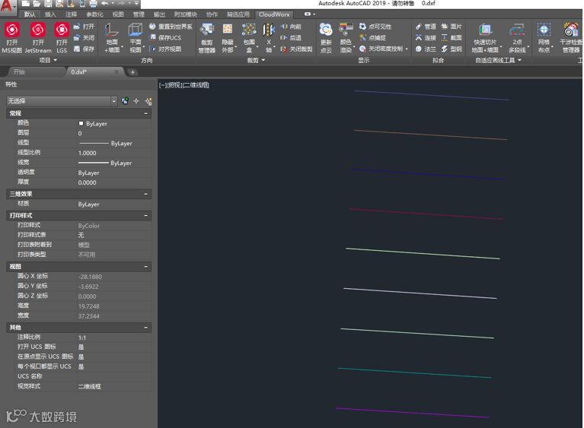The width and height of the screenshot is (584, 428).
Task: Click the 对齐视图 icon
Action: (152, 49)
